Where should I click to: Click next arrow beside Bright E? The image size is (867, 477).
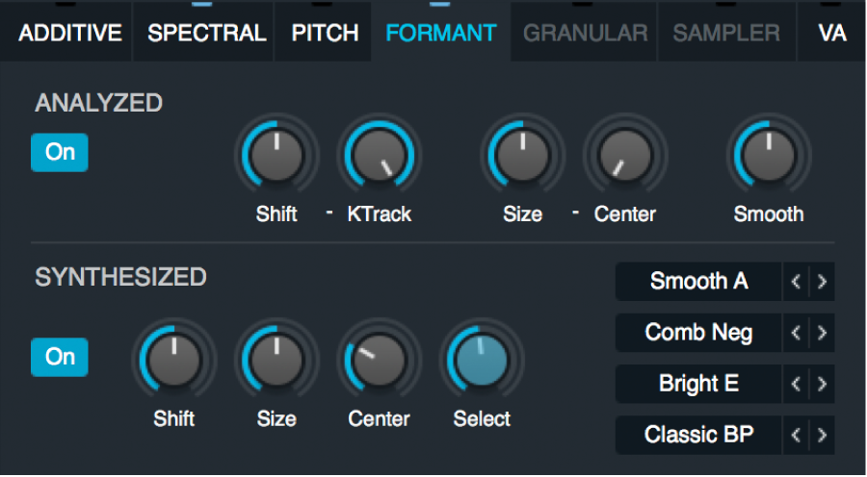[x=822, y=384]
